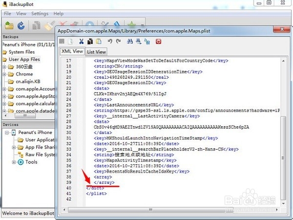The image size is (293, 220).
Task: Select the cn.aliqin.KB folder
Action: [28, 82]
